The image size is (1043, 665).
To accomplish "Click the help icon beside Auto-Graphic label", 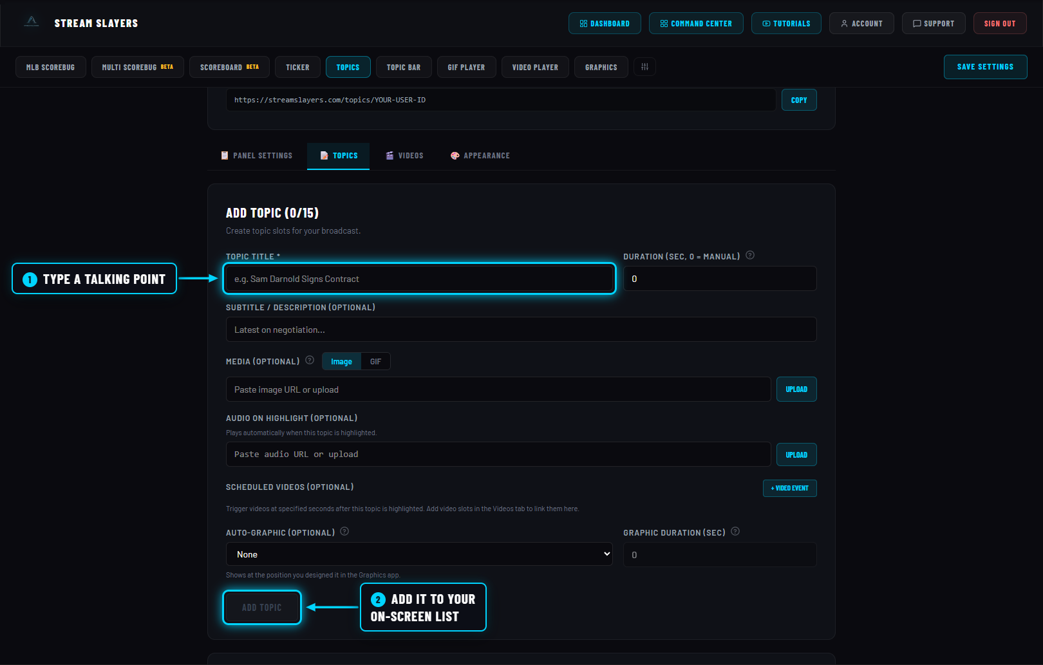I will click(x=344, y=532).
